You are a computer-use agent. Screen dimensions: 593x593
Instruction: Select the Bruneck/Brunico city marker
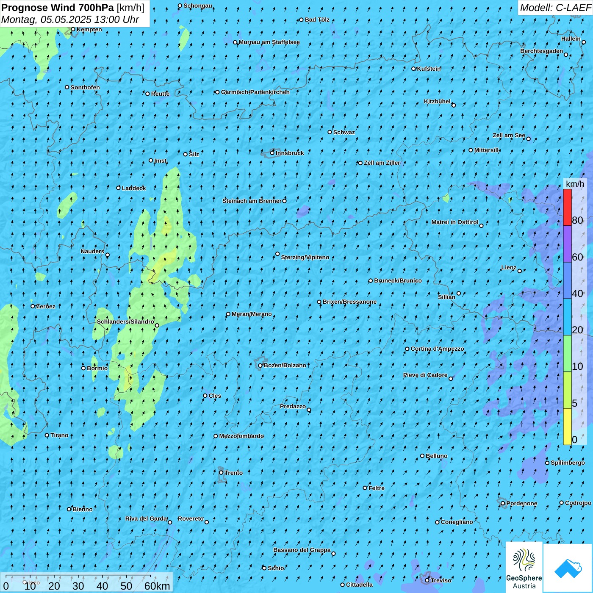point(371,280)
